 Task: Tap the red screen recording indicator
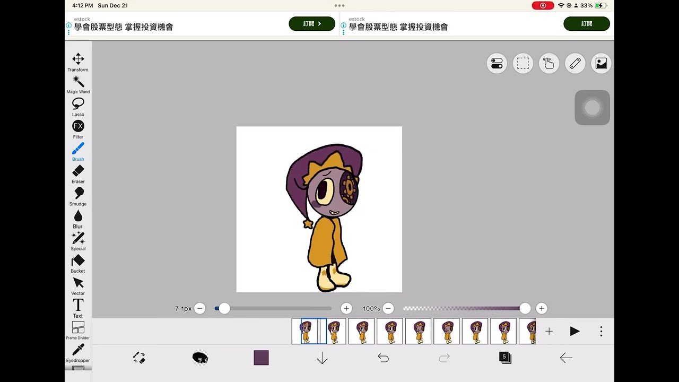pos(543,5)
